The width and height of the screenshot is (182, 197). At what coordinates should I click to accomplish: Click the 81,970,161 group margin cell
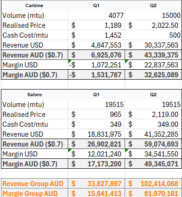pyautogui.click(x=153, y=193)
